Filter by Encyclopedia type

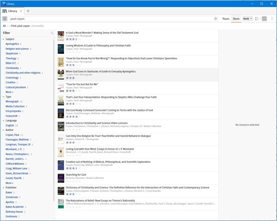coord(13,111)
